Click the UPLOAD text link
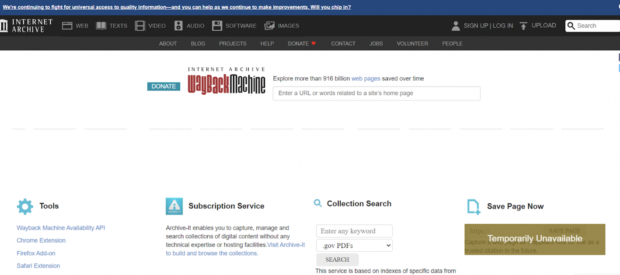 [543, 25]
